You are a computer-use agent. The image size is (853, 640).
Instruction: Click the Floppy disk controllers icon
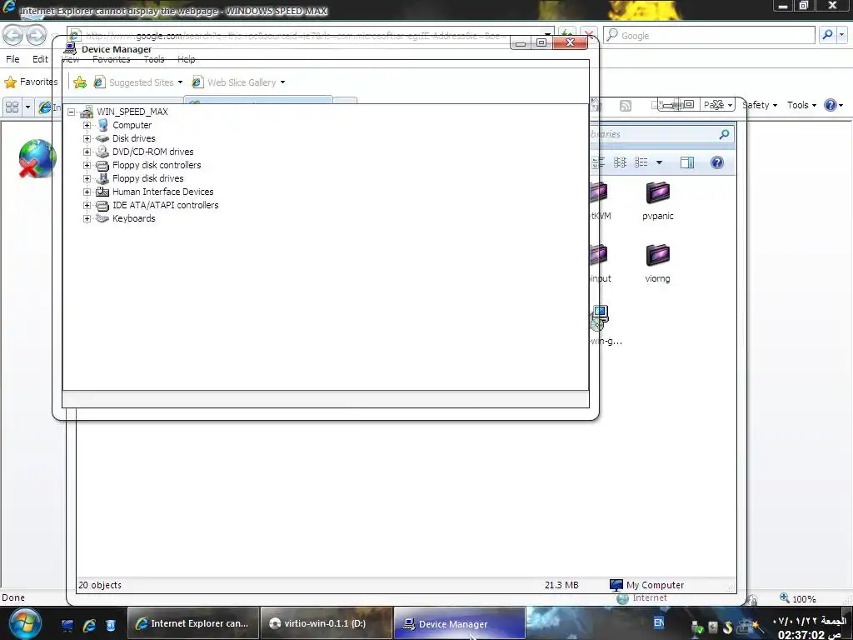pos(102,165)
